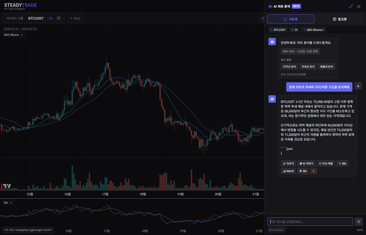Screen dimensions: 366x235
Task: Focus the chart analysis request input field
Action: pos(310,222)
